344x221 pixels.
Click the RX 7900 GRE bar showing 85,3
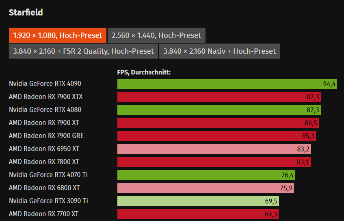click(216, 136)
